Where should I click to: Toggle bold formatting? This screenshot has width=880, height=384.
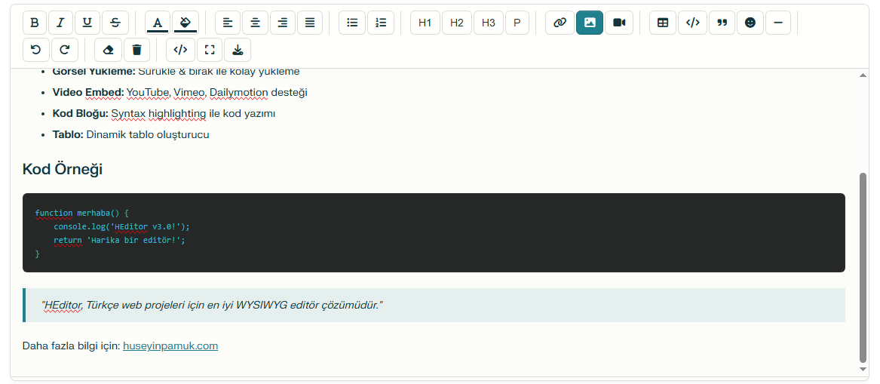(x=35, y=23)
